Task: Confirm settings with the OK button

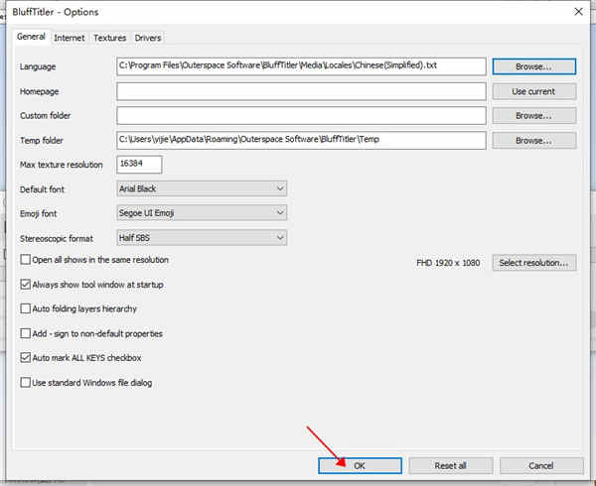Action: coord(360,465)
